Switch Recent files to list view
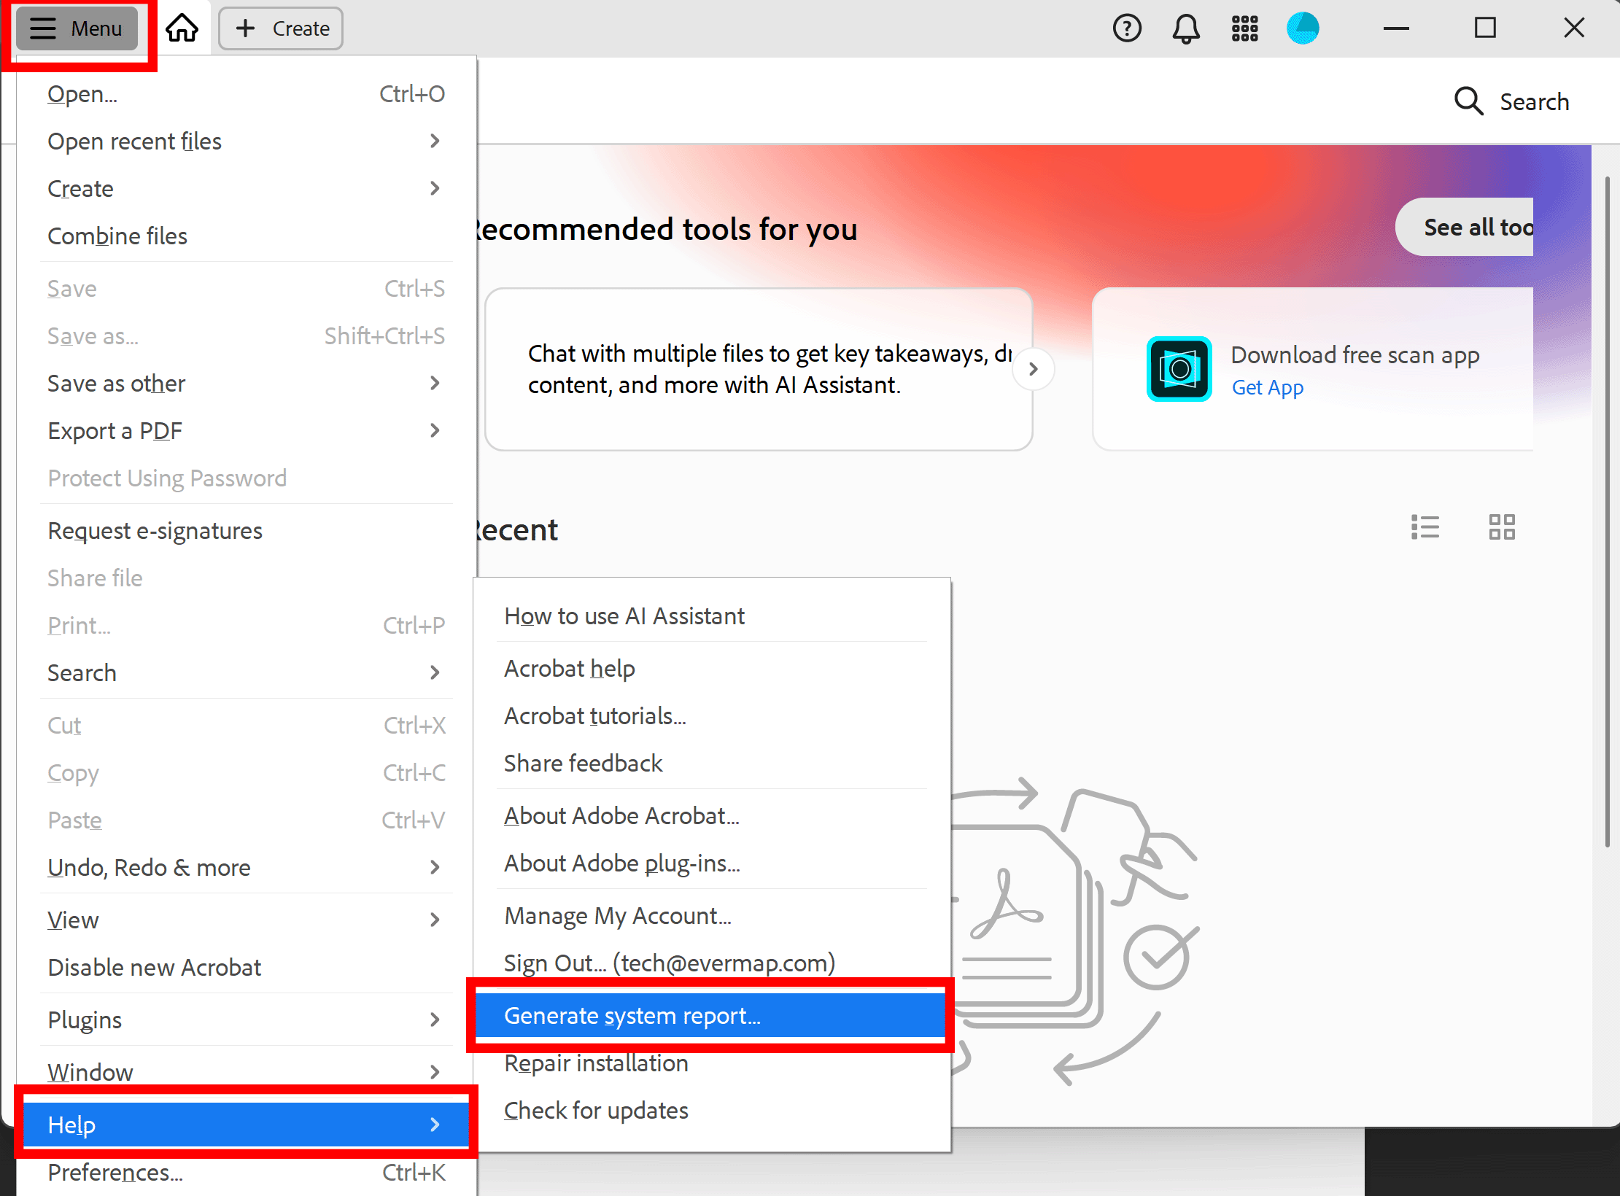The image size is (1620, 1196). (1425, 527)
